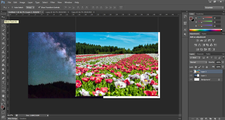Toggle visibility of the Background layer
The height and width of the screenshot is (120, 225).
tap(191, 80)
